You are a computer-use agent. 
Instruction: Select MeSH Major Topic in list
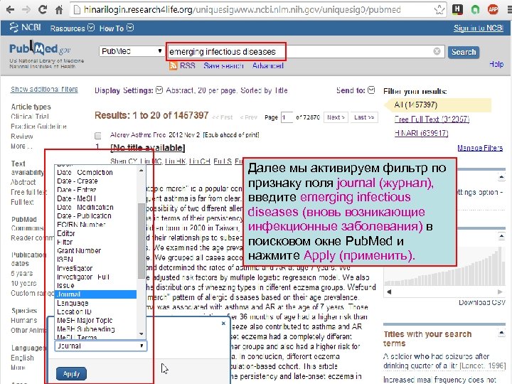pos(85,320)
